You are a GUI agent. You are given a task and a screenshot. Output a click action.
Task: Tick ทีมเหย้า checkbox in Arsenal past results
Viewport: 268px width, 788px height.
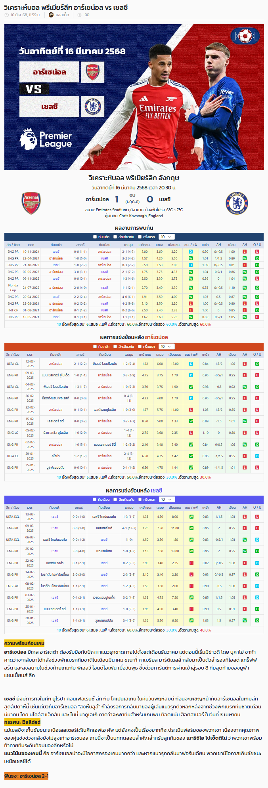point(95,347)
